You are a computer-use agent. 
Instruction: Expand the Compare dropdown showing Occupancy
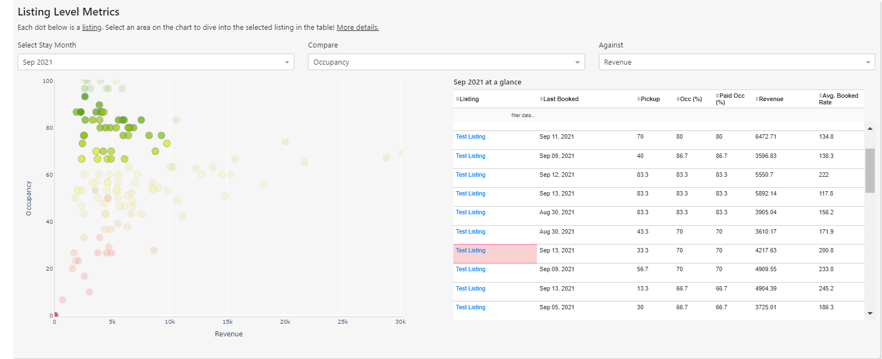[446, 62]
